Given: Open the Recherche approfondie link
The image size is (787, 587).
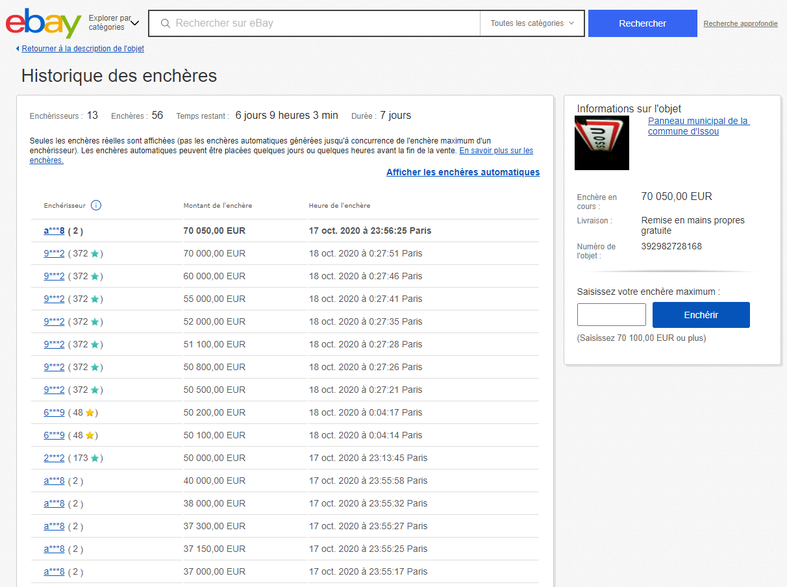Looking at the screenshot, I should (740, 24).
